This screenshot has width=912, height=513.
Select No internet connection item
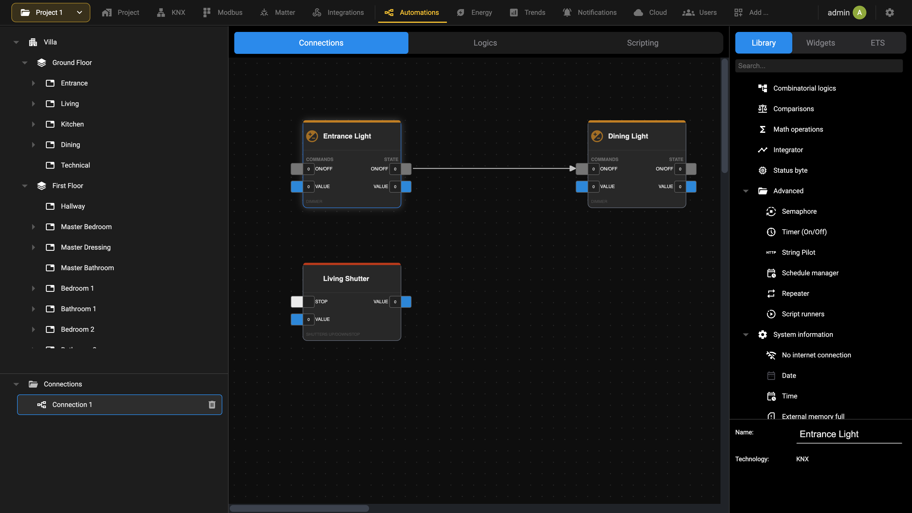point(816,355)
